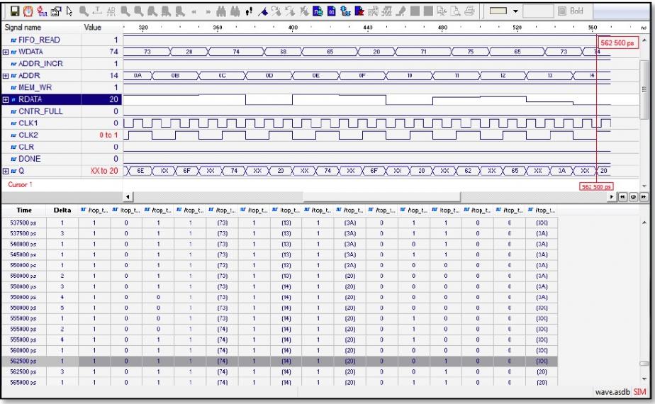Click the Signal name column header
The height and width of the screenshot is (404, 655).
[x=23, y=28]
